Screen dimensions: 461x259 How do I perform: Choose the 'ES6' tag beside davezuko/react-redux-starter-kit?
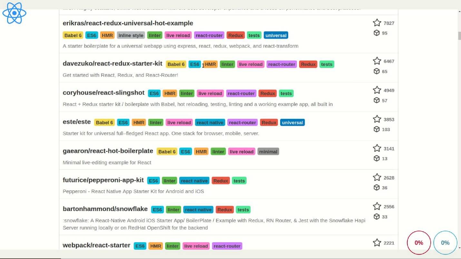point(195,64)
